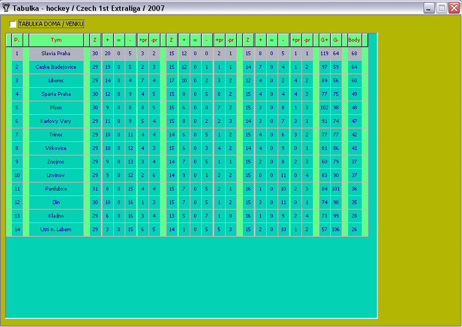Screen dimensions: 462x327
Task: Click Usti n. Labem's goals conceded 106
Action: tap(336, 230)
